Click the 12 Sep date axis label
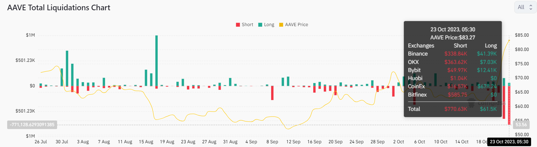537x147 pixels. 293,142
